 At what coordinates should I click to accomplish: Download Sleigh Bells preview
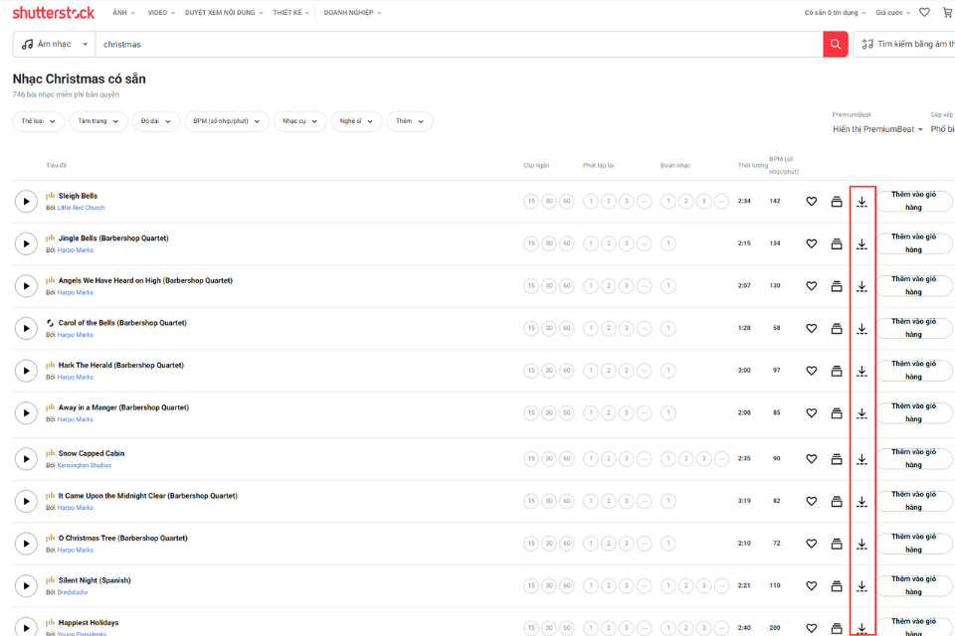(x=861, y=202)
